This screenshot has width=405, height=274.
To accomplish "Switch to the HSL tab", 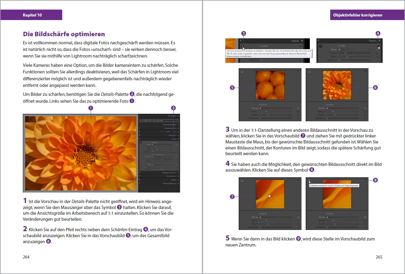I will pos(162,132).
